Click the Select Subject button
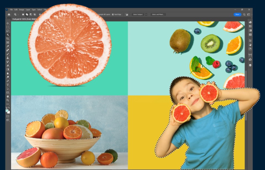This screenshot has height=170, width=265. (138, 15)
